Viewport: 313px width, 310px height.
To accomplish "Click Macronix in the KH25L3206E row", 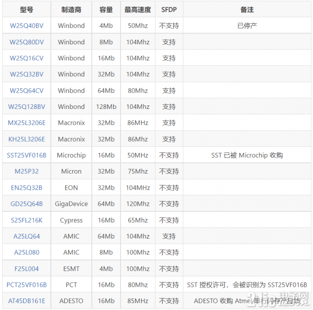I will tap(71, 139).
